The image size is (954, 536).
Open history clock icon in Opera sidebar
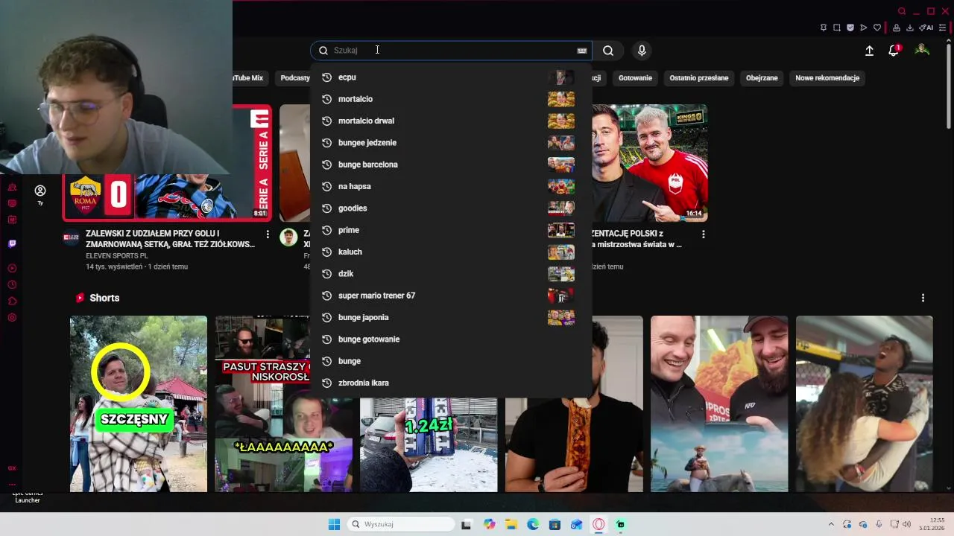[x=12, y=284]
